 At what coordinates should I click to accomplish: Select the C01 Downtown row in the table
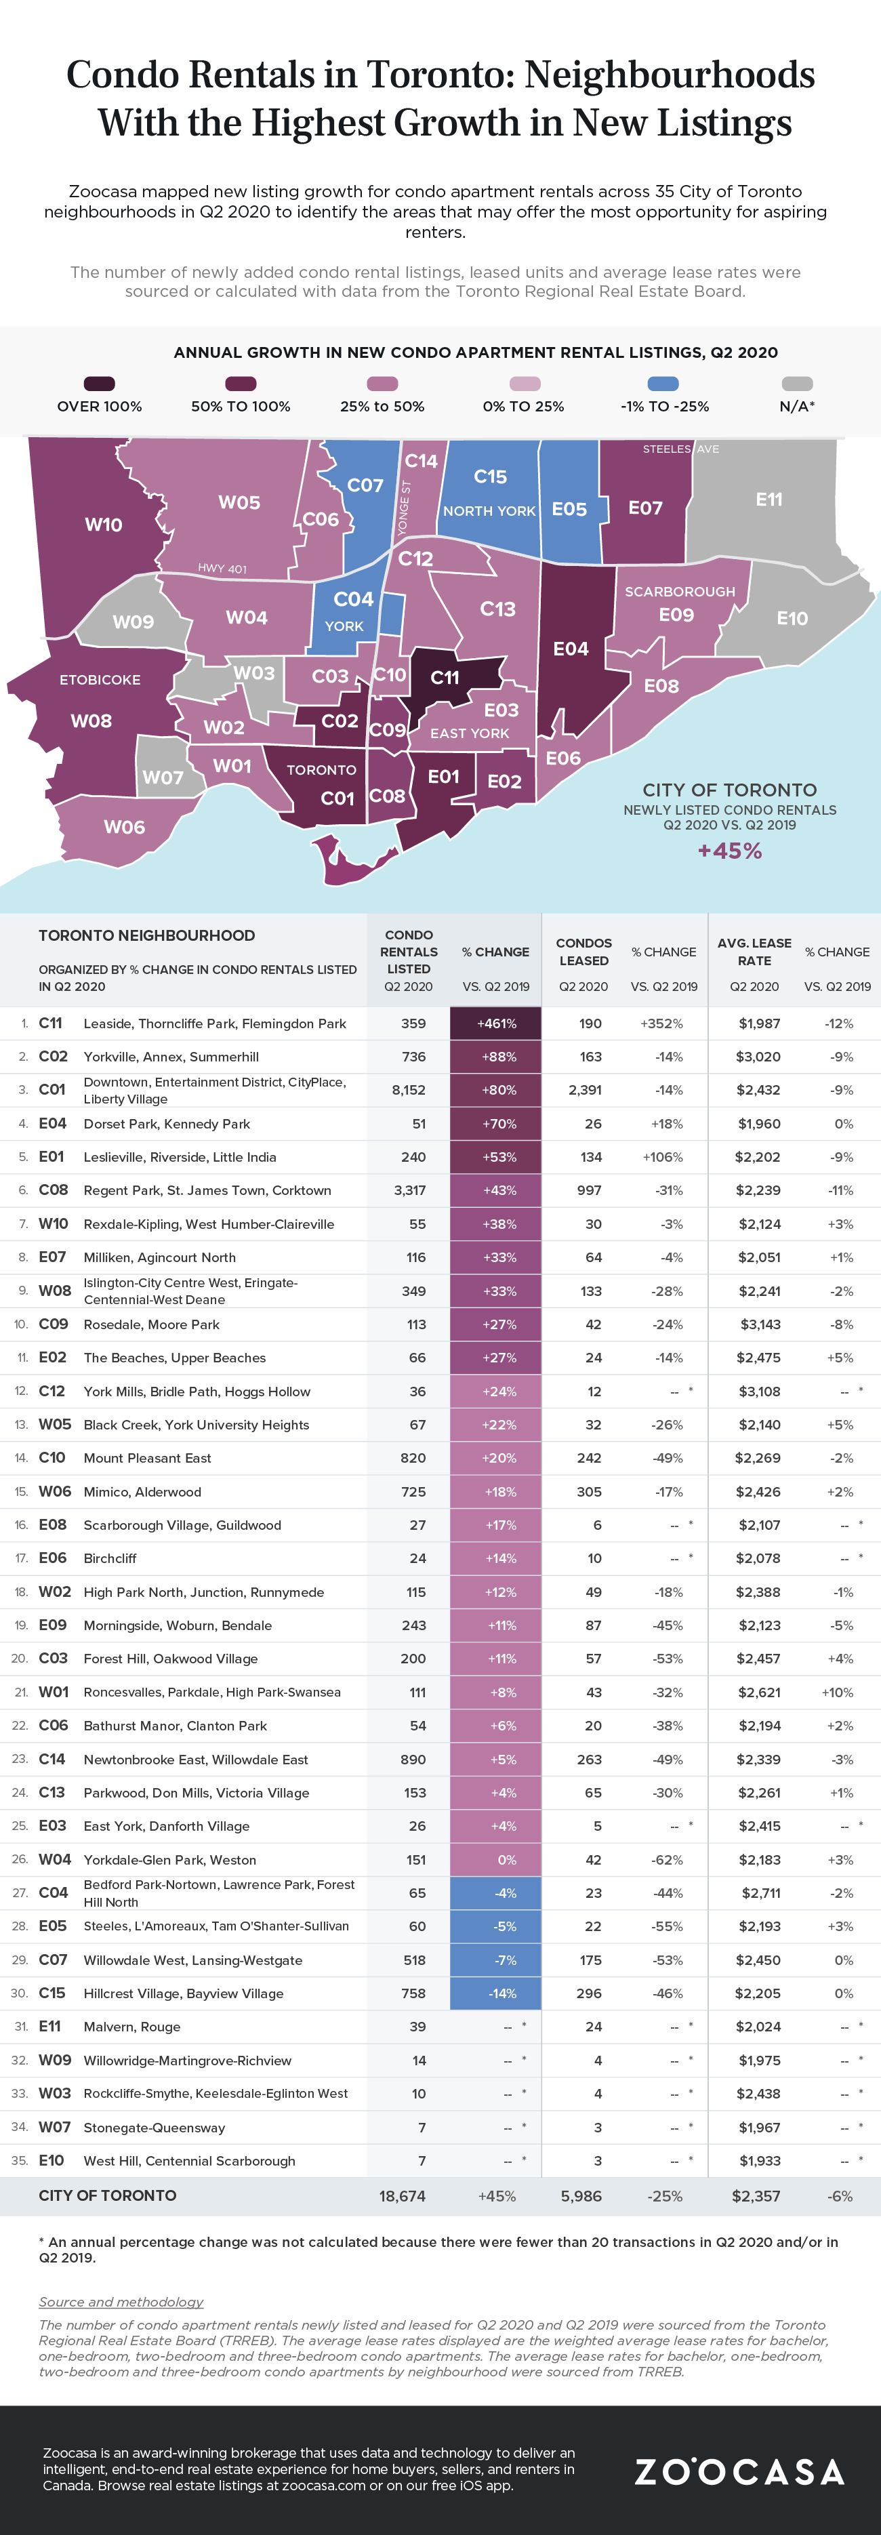tap(213, 1091)
